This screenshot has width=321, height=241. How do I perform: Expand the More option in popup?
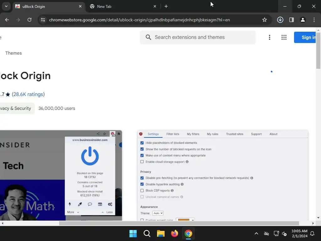coord(73,212)
